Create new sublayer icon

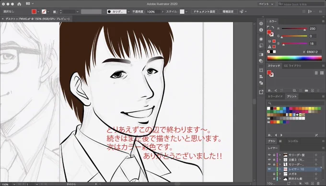coord(306,183)
